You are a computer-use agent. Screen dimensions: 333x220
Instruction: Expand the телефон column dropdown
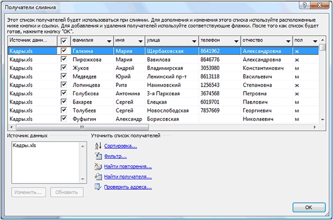pyautogui.click(x=236, y=41)
